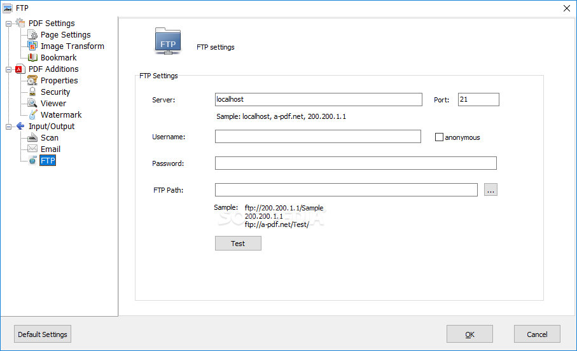Screen dimensions: 577x351
Task: Open Email settings
Action: click(50, 149)
